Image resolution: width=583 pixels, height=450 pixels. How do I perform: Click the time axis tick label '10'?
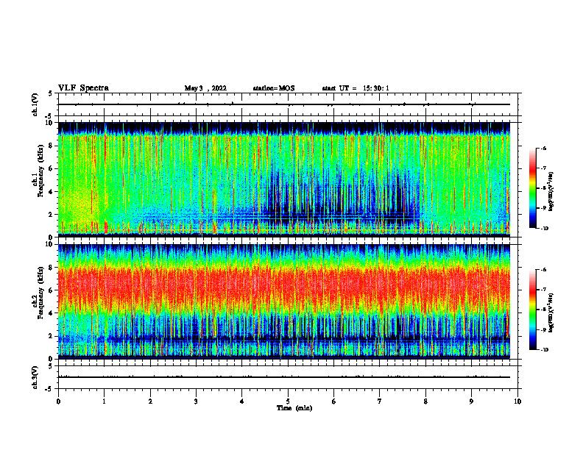[x=517, y=401]
